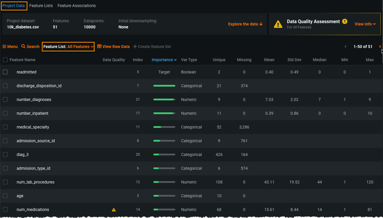The height and width of the screenshot is (218, 383).
Task: Click the Data Quality Assessment warning triangle
Action: [x=278, y=24]
